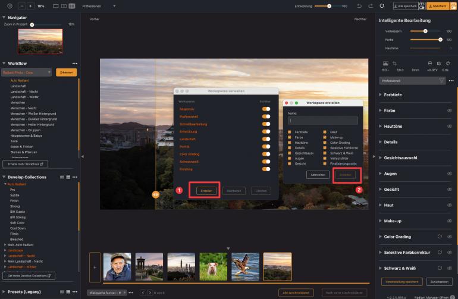Image resolution: width=458 pixels, height=299 pixels.
Task: Toggle visibility of Selektive Farbkorrektur section
Action: 450,252
